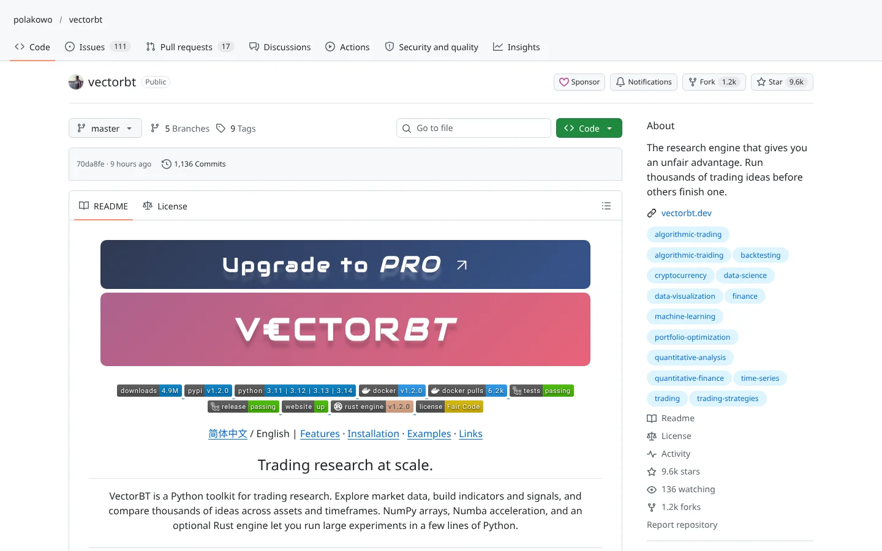882x551 pixels.
Task: Click the Examples link in README
Action: click(429, 433)
